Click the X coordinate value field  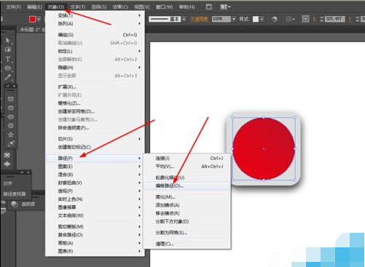pos(335,19)
